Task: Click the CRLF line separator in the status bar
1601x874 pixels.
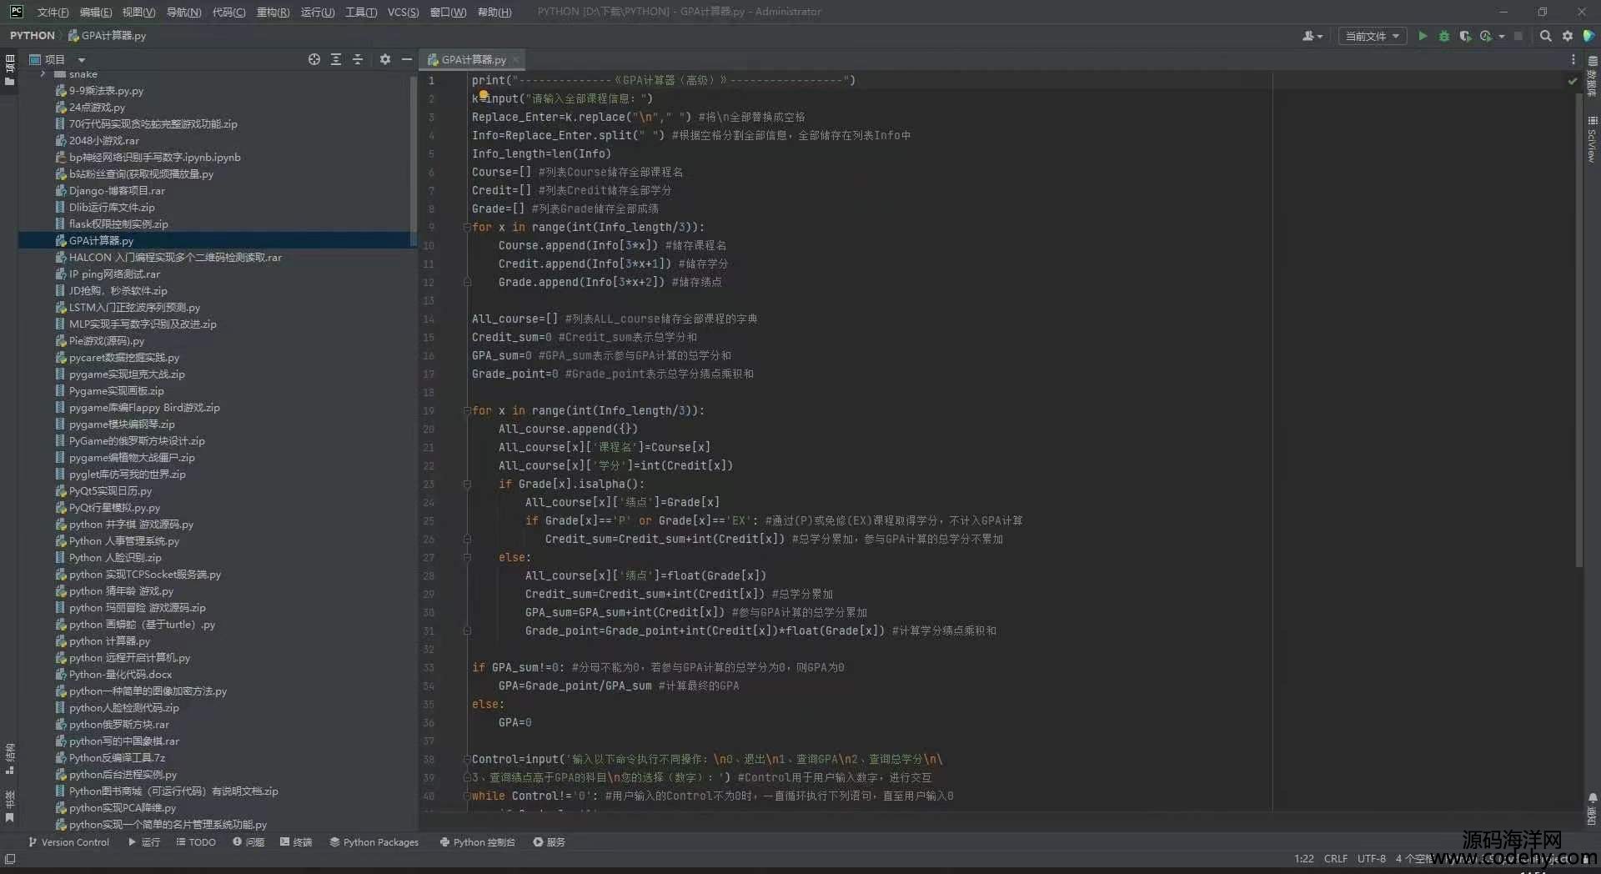Action: (x=1335, y=858)
